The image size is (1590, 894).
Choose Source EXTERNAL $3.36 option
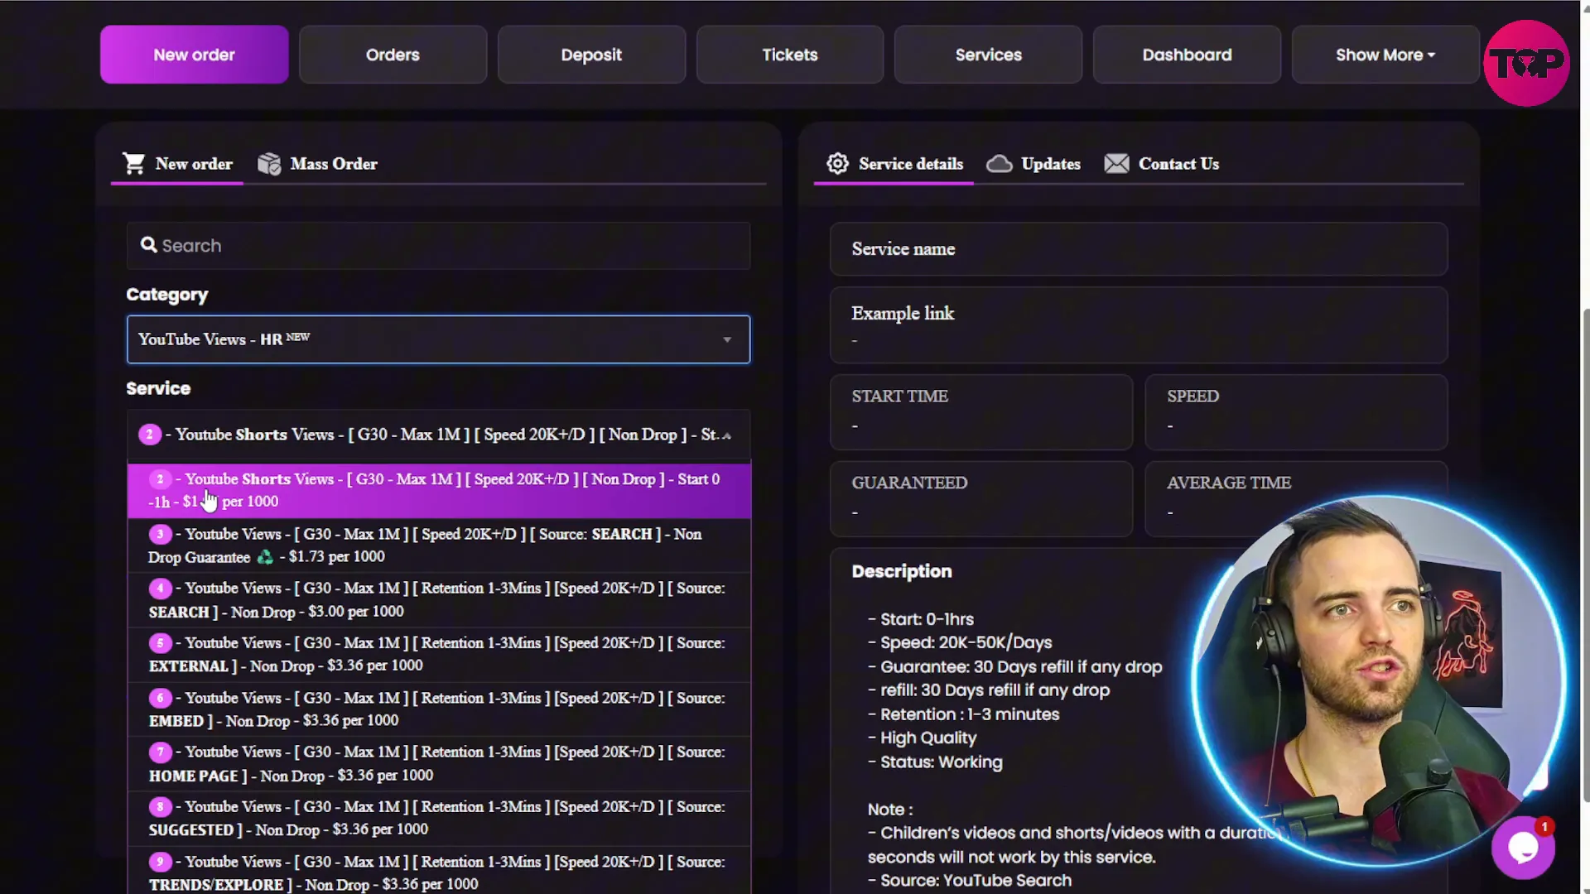pyautogui.click(x=439, y=655)
